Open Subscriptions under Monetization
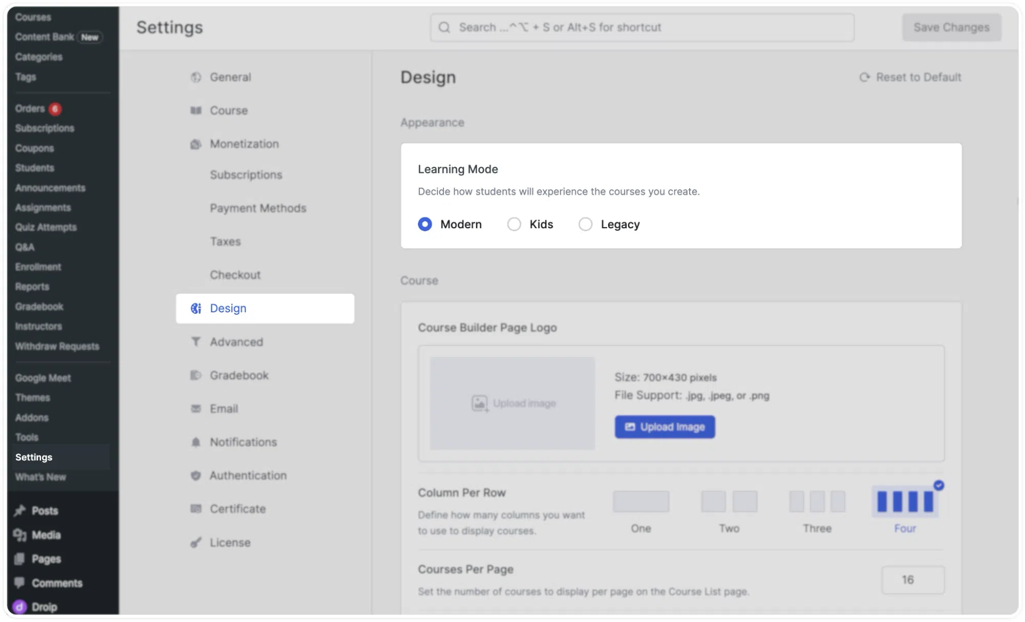 tap(246, 175)
